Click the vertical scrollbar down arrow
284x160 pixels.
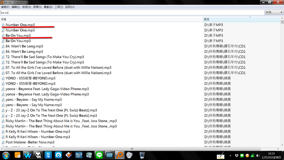point(282,145)
